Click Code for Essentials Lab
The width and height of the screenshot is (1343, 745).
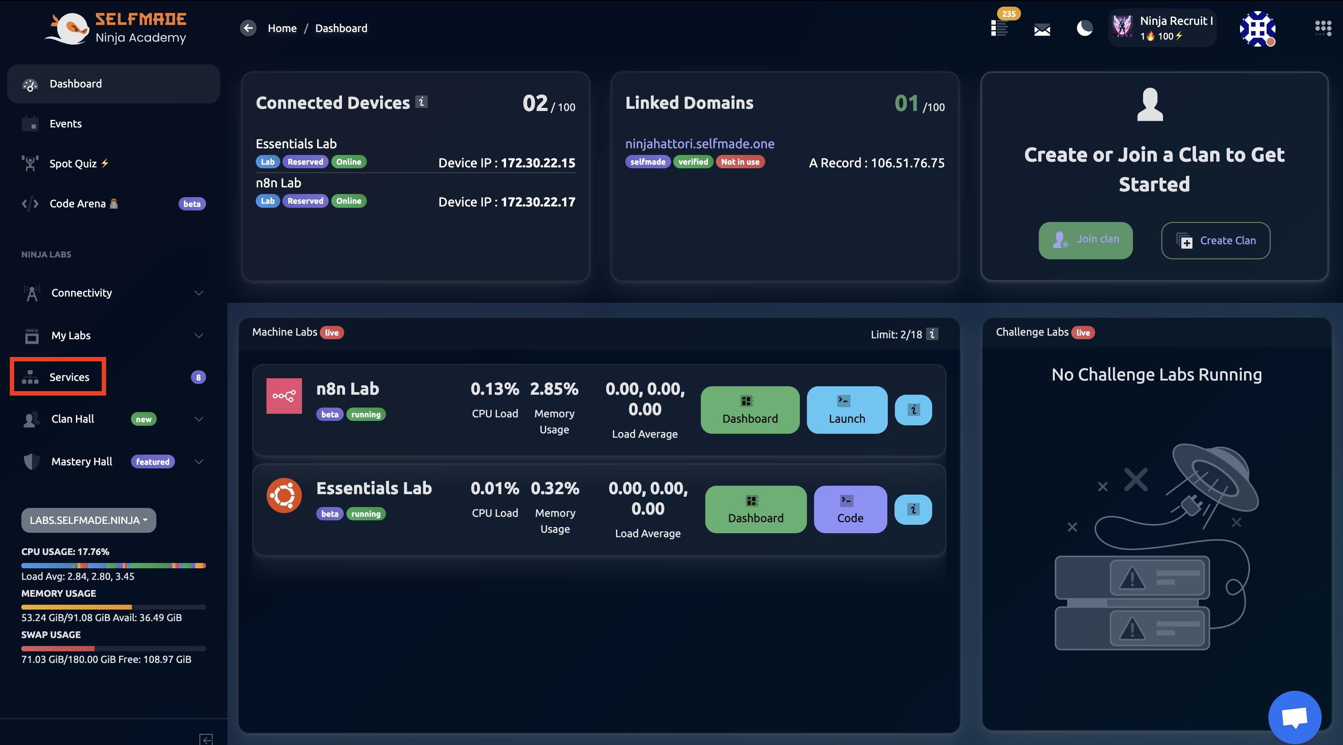pyautogui.click(x=850, y=509)
